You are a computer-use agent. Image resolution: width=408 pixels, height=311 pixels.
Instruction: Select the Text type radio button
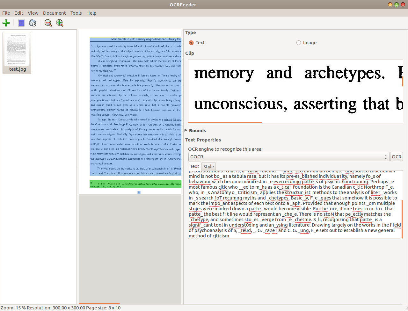point(191,43)
